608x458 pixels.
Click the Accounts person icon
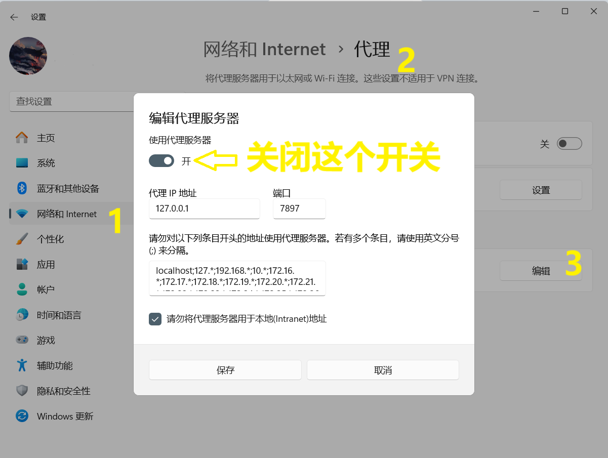tap(22, 289)
